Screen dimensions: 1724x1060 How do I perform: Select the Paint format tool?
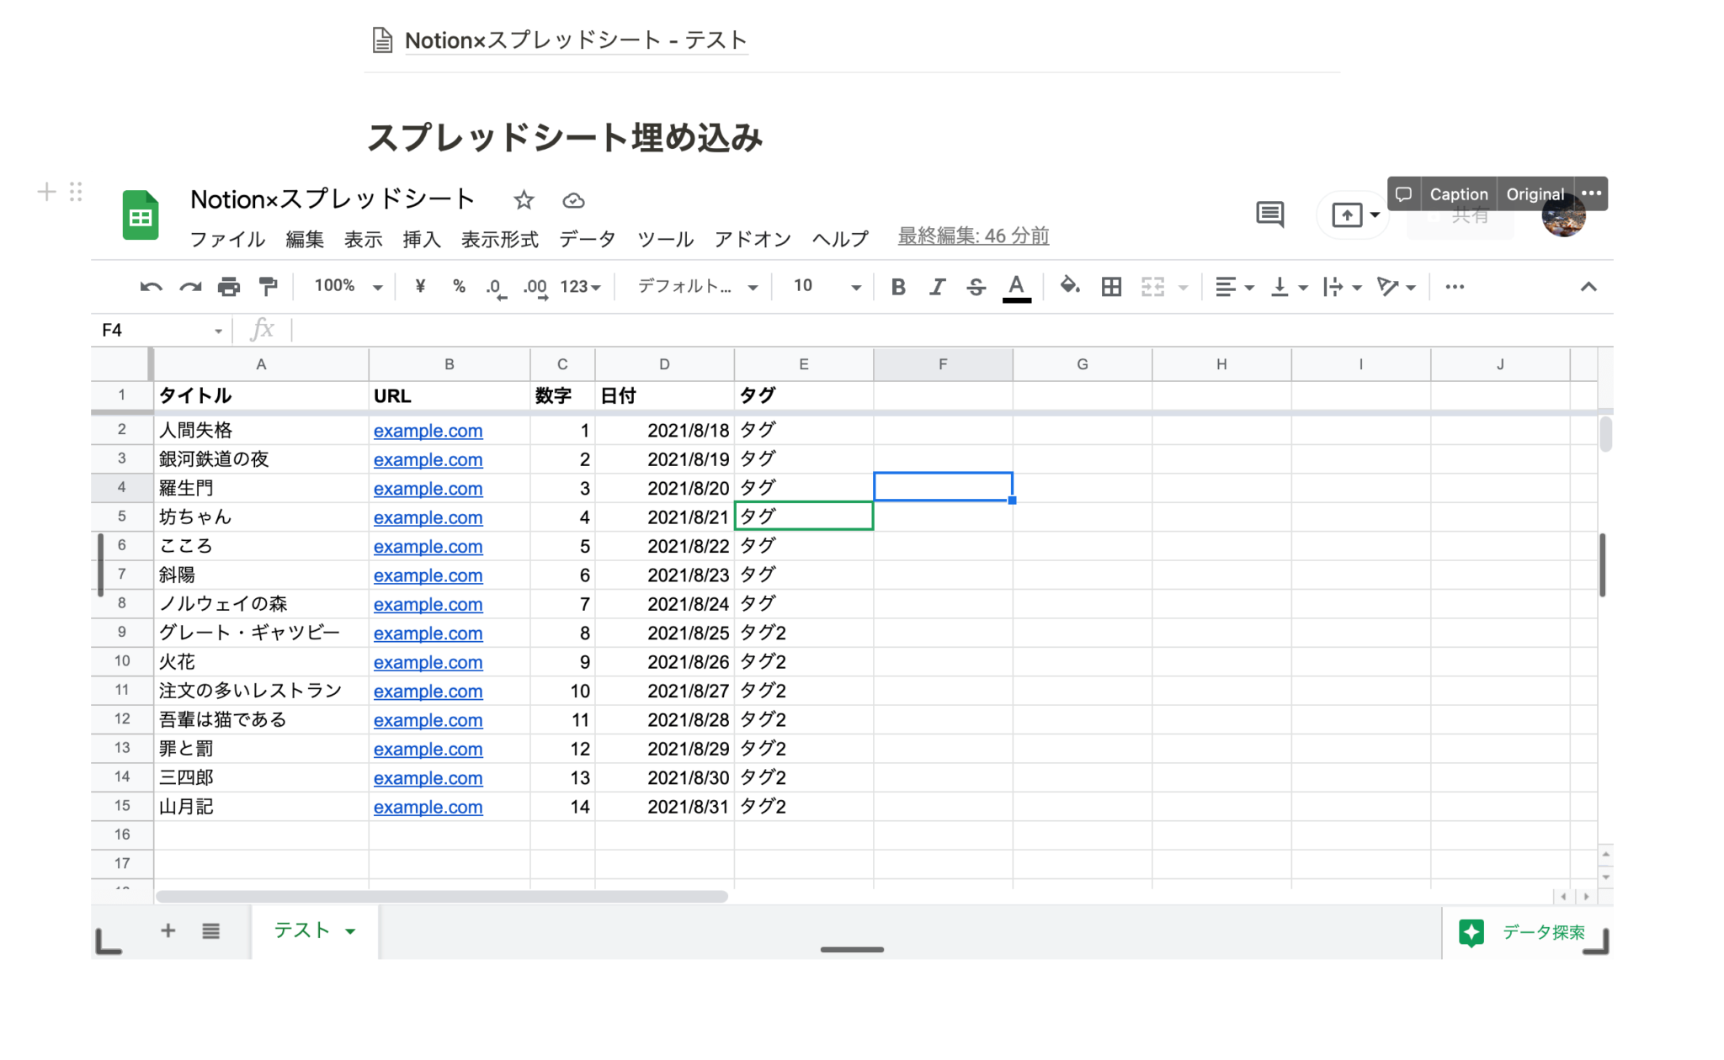point(267,286)
